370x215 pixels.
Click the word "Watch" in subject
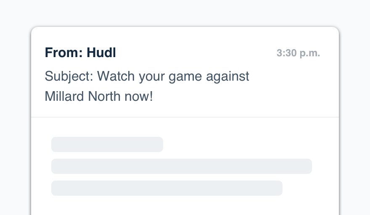116,76
